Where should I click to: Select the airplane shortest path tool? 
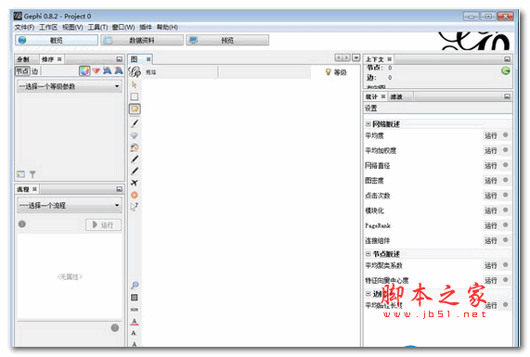(135, 183)
